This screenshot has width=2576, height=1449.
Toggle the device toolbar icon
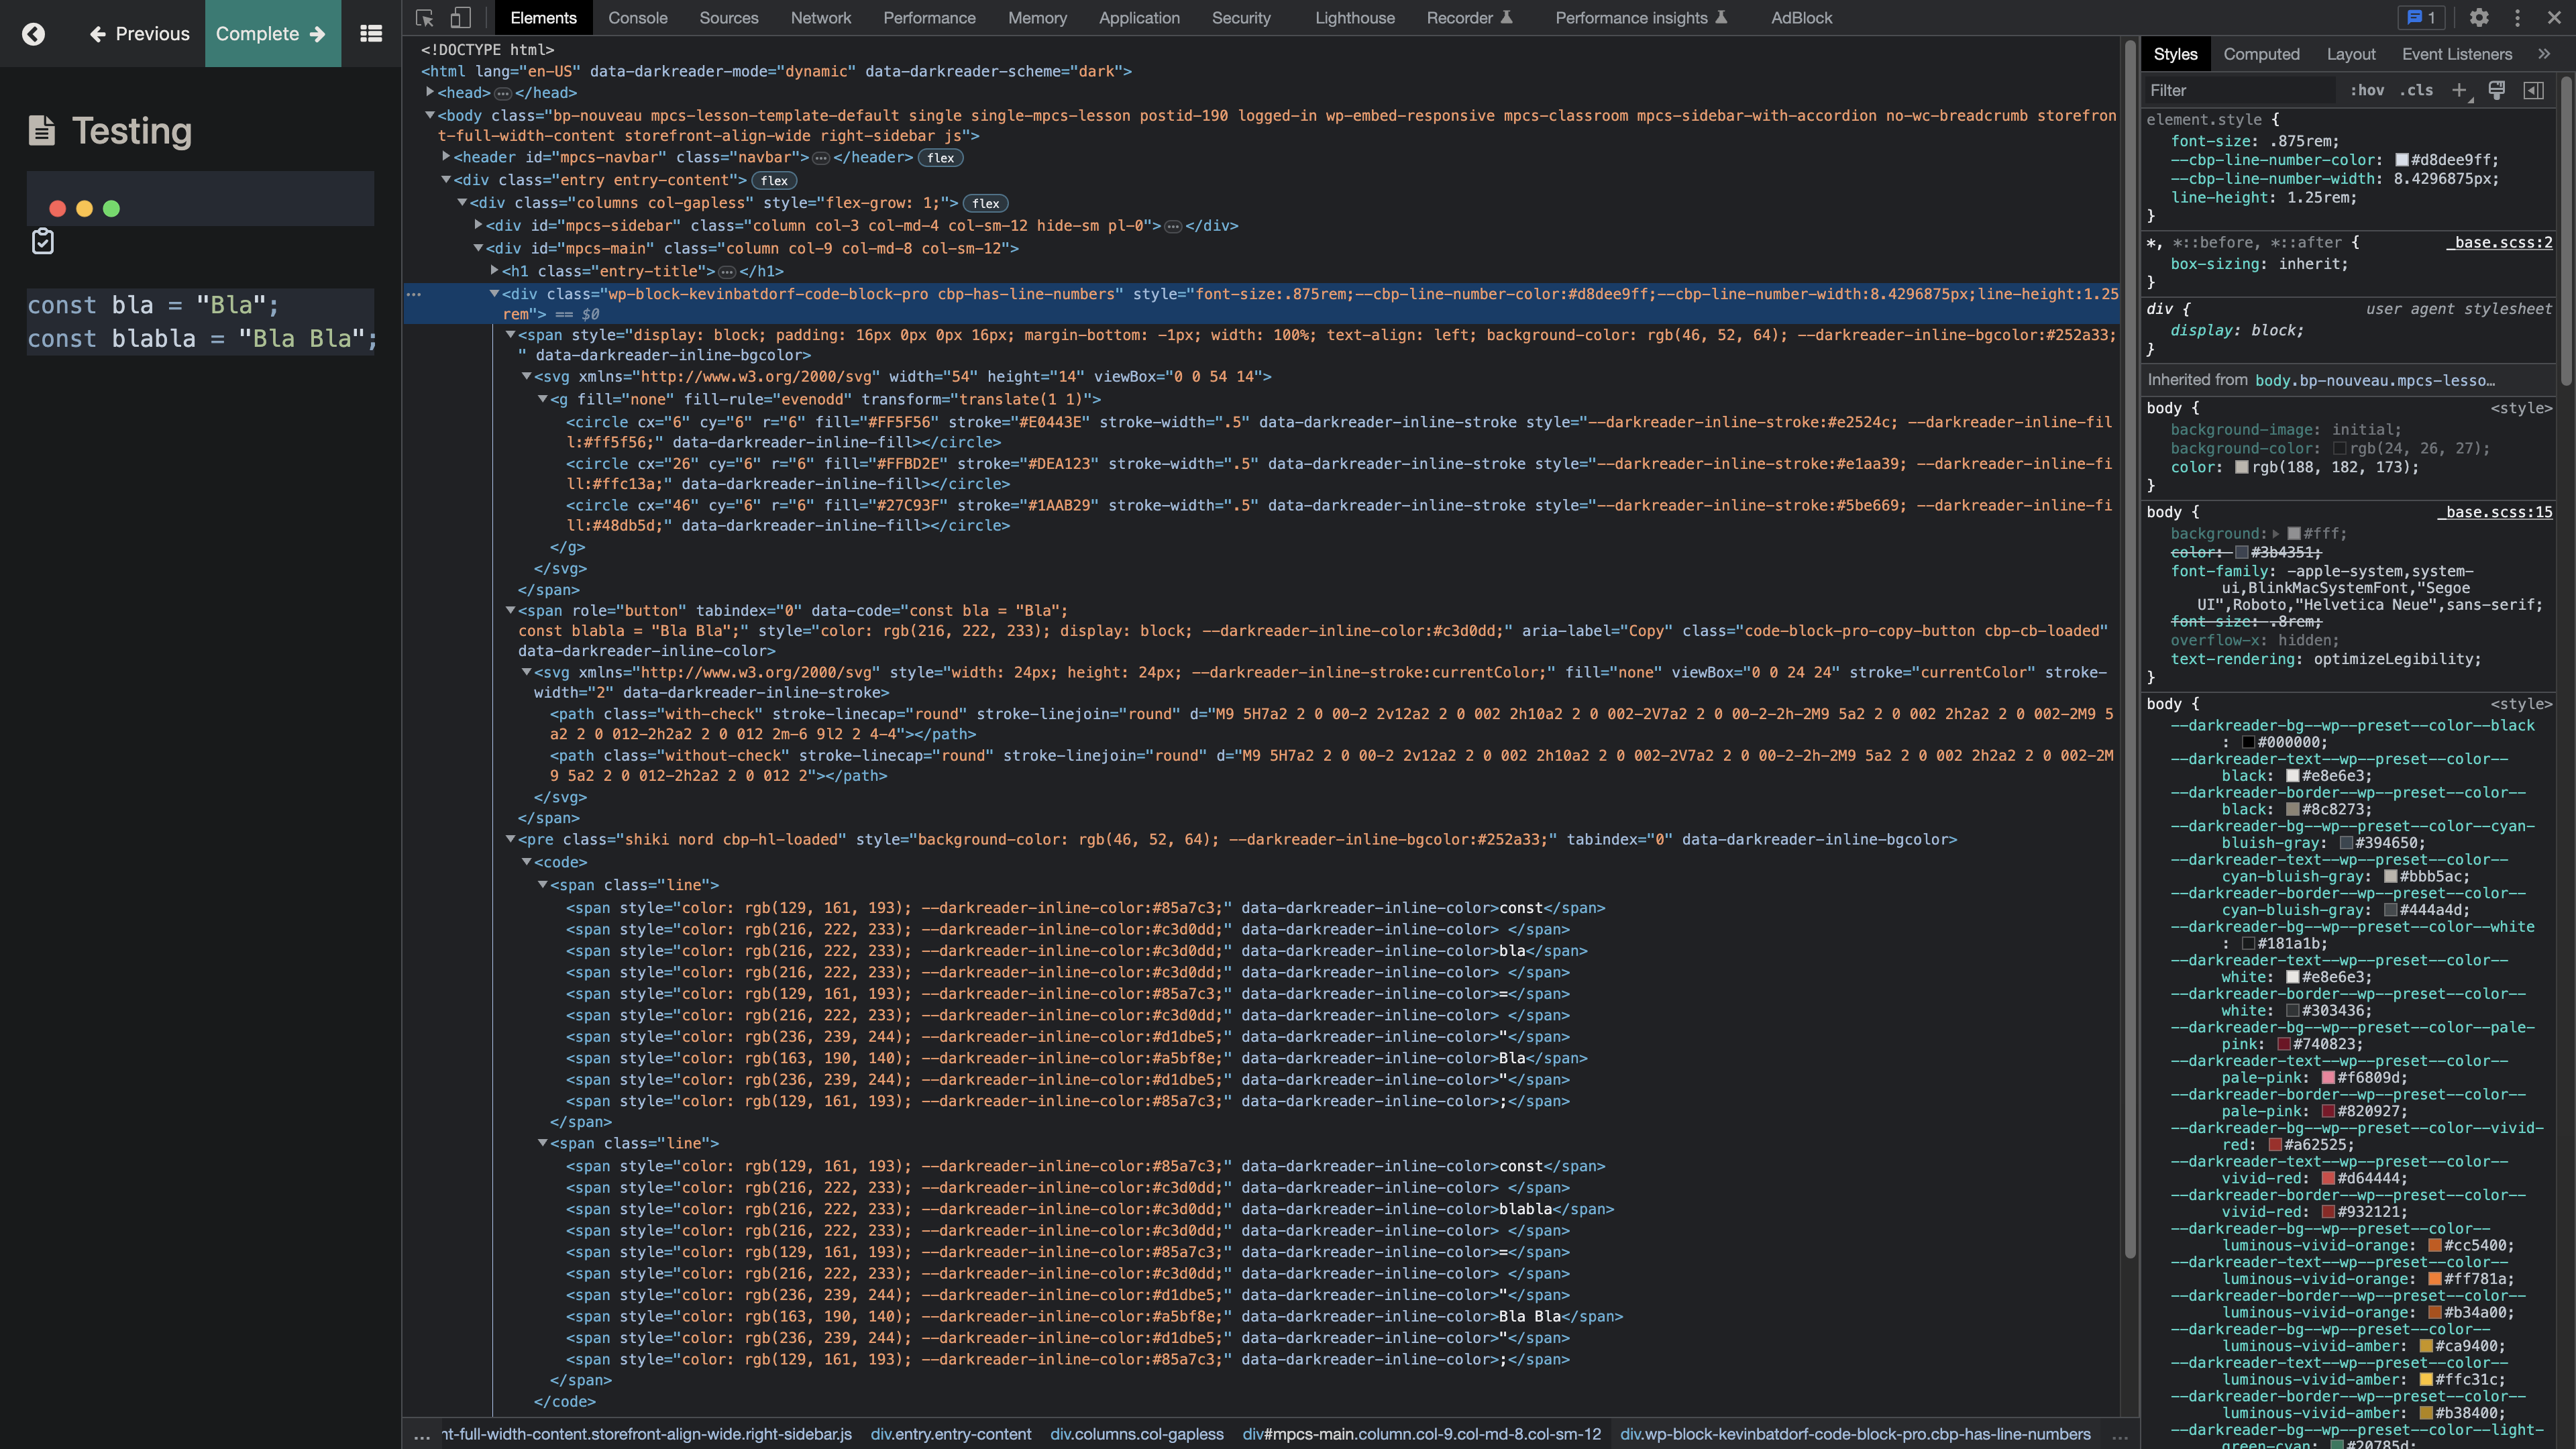[x=461, y=18]
